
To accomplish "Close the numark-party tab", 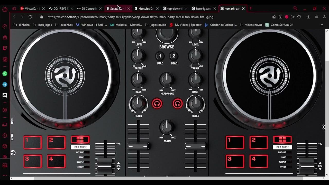I will pyautogui.click(x=243, y=8).
